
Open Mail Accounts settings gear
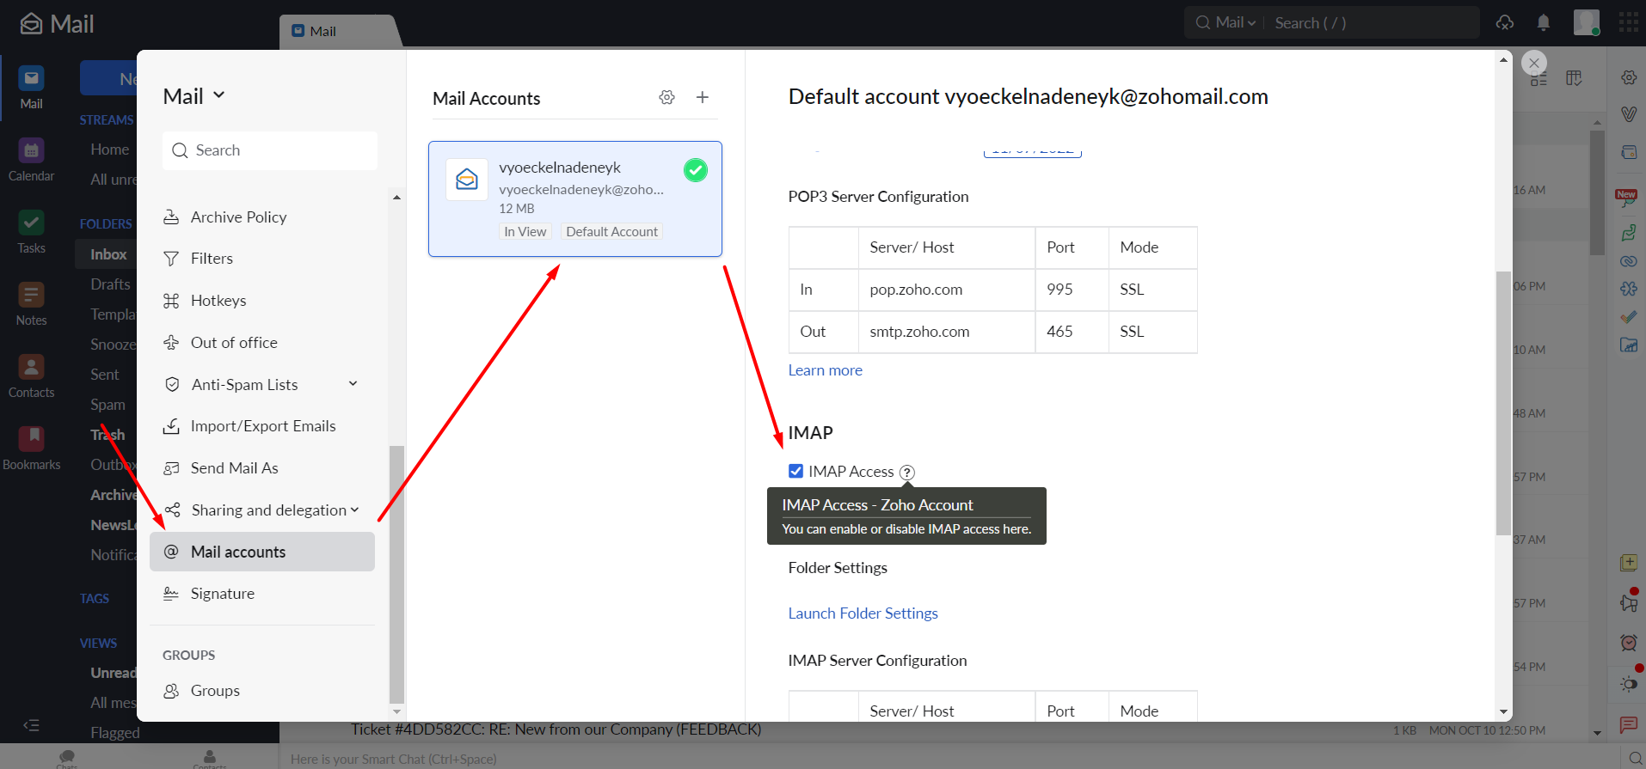pyautogui.click(x=666, y=97)
